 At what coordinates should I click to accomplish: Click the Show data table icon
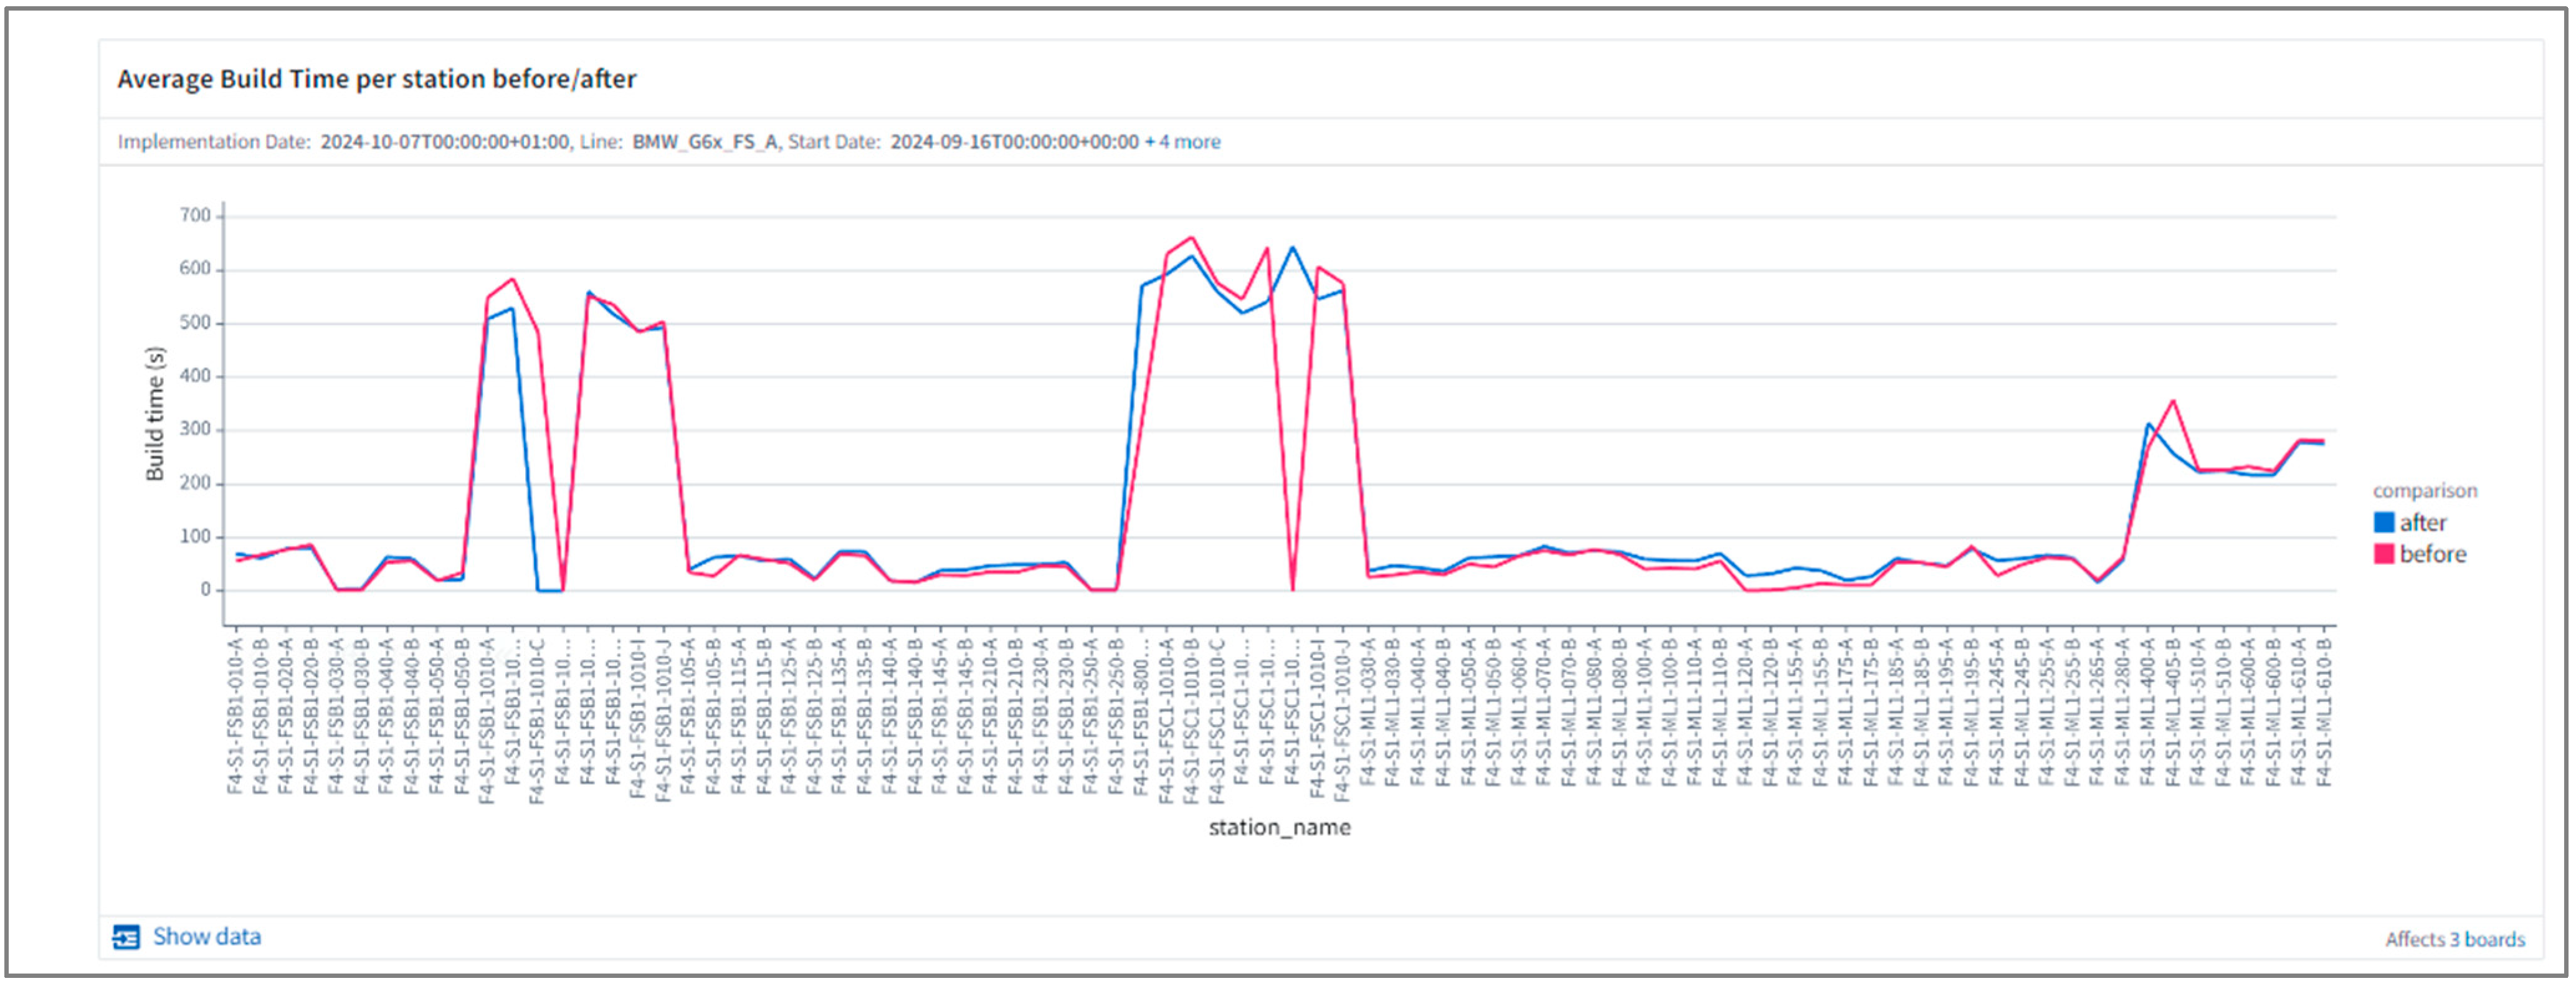126,937
